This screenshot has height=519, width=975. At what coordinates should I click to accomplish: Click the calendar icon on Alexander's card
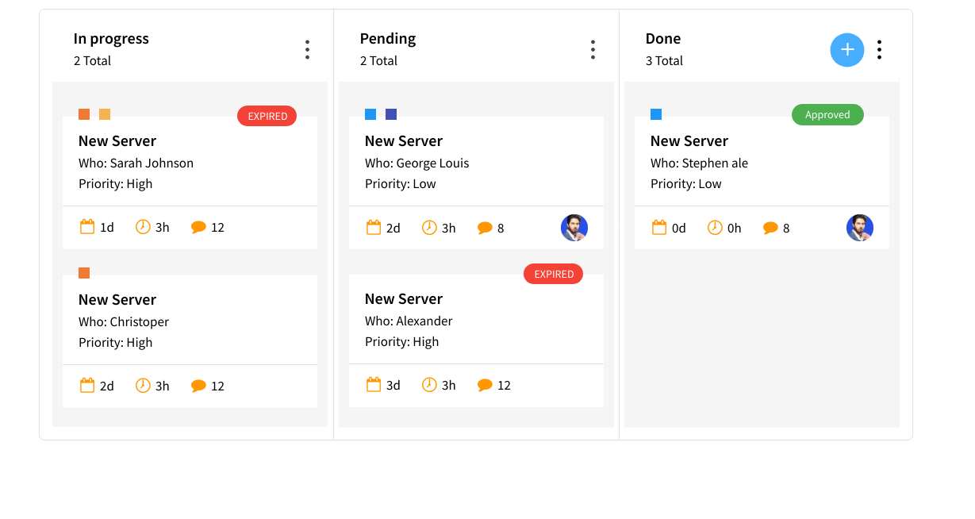(x=374, y=384)
